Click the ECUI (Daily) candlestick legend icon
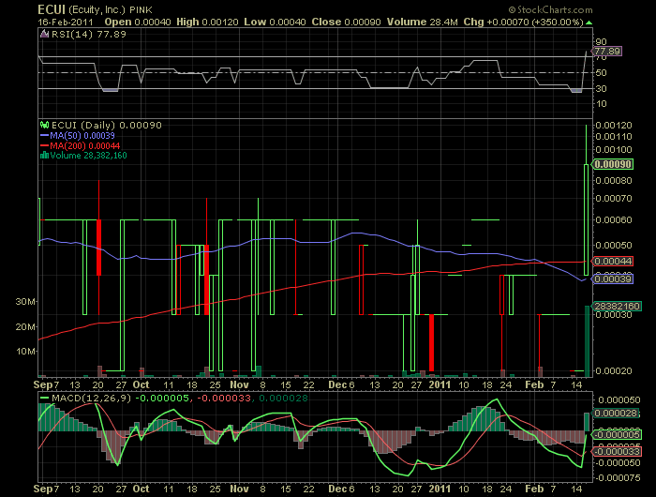The image size is (656, 497). [x=44, y=125]
